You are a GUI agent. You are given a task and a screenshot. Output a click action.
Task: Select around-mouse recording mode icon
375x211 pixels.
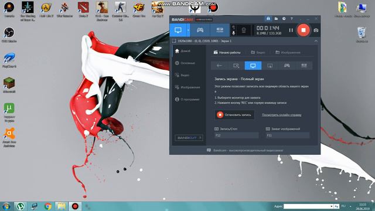(270, 66)
